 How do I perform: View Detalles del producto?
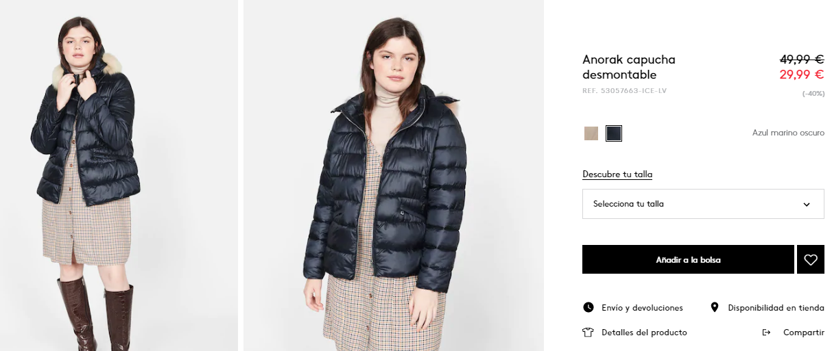[644, 333]
